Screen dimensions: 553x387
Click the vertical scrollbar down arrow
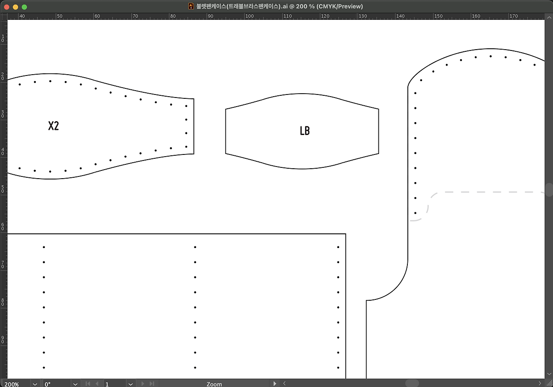pyautogui.click(x=549, y=374)
